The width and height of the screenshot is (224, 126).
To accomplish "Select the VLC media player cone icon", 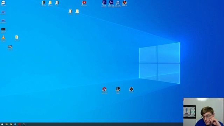I will point(3,37).
